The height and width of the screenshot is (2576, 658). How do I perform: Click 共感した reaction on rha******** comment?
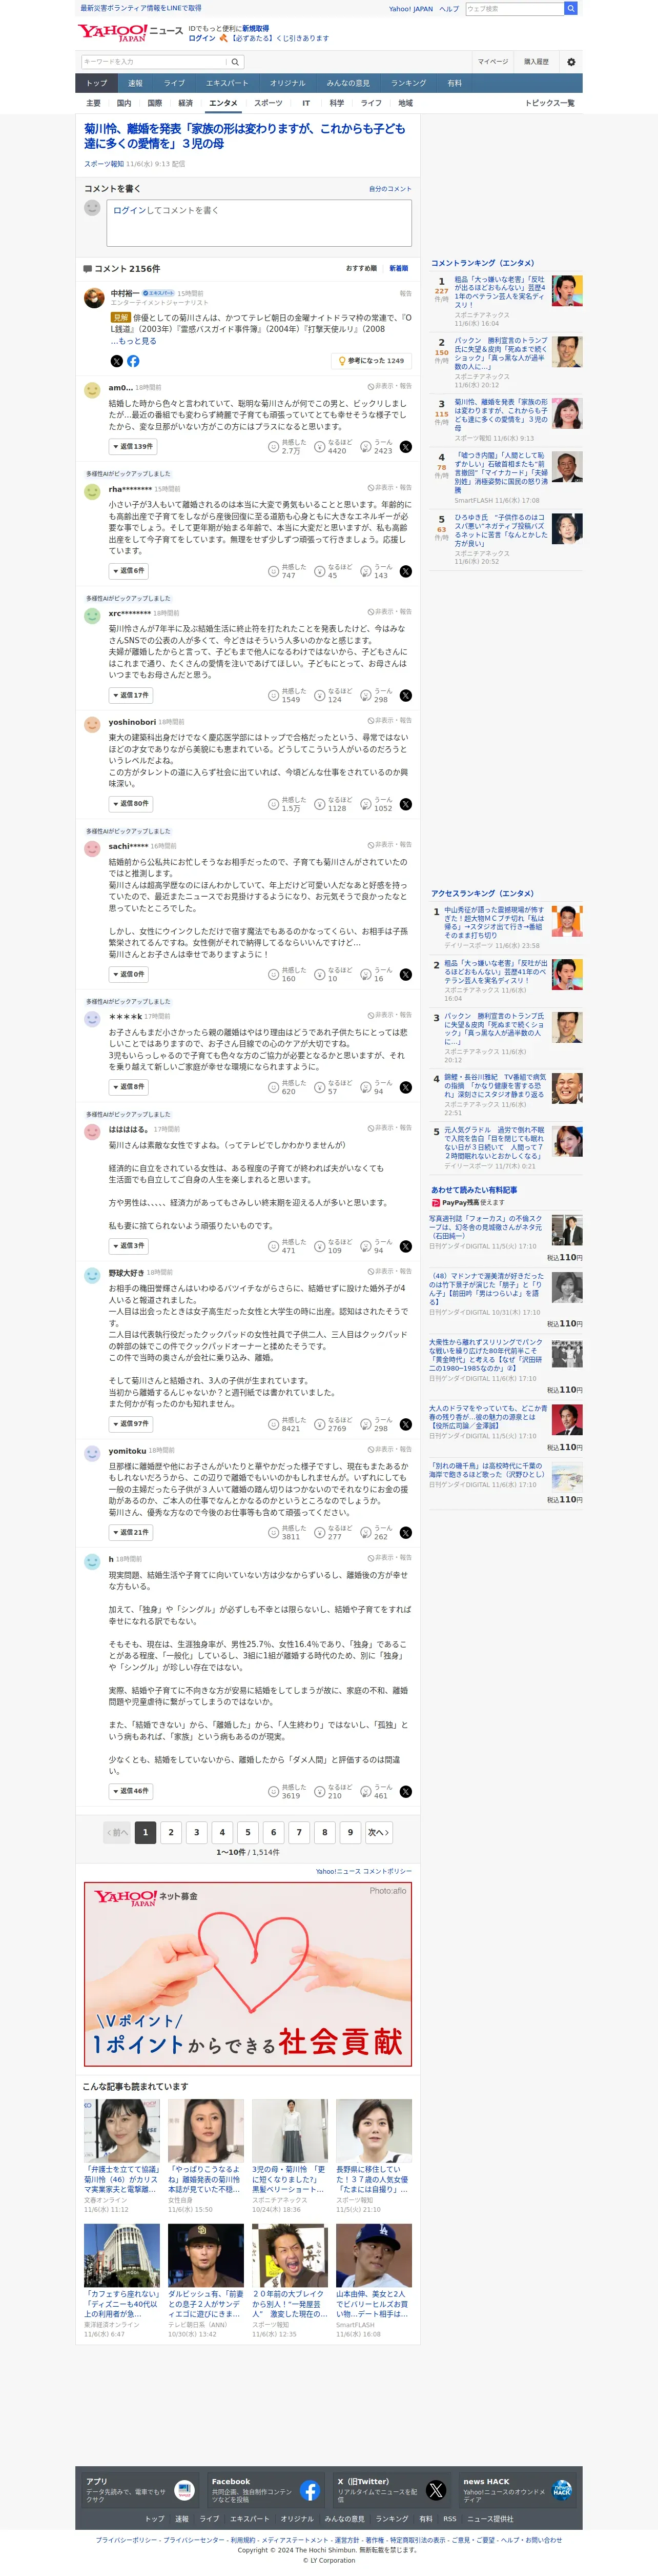pos(287,571)
